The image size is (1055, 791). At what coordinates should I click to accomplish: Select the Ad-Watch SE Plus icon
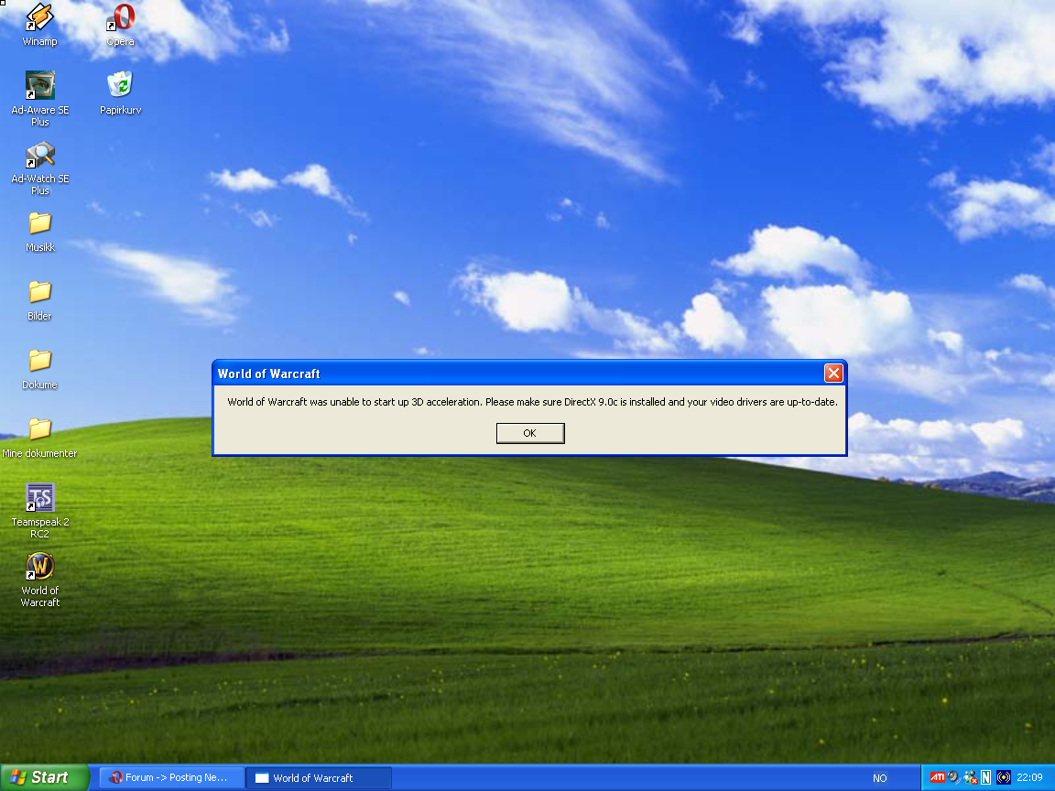coord(39,168)
